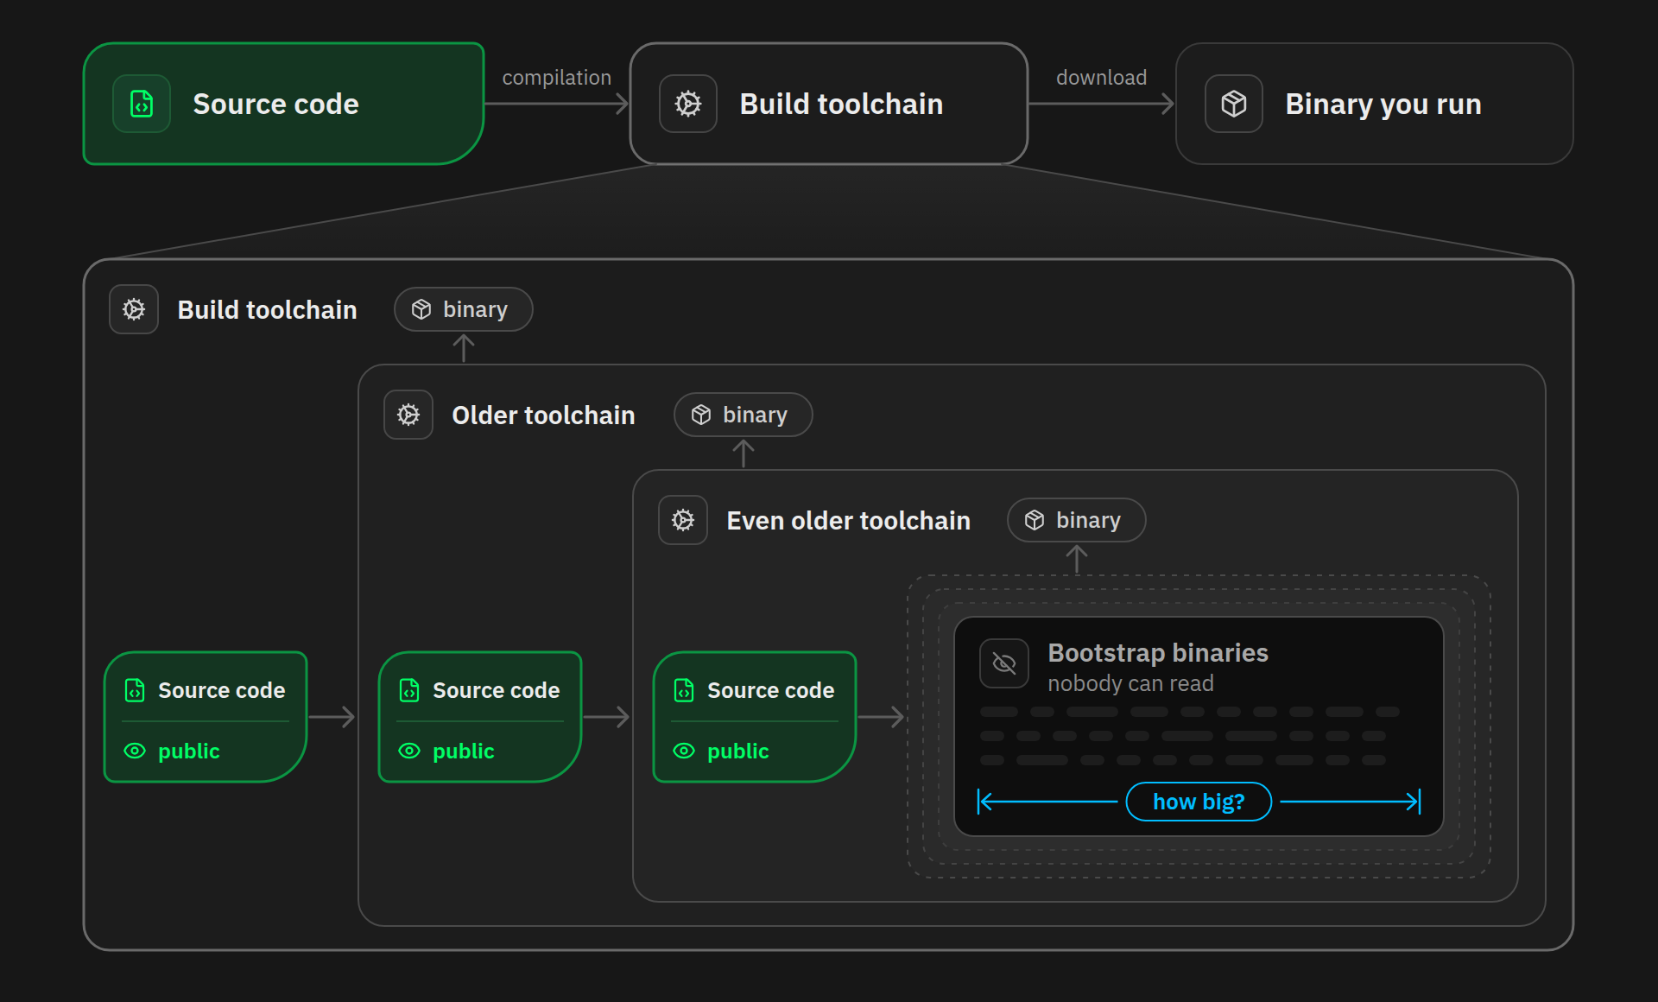Click the gear icon beside Even older toolchain
Screen dimensions: 1658x1002
(x=683, y=520)
